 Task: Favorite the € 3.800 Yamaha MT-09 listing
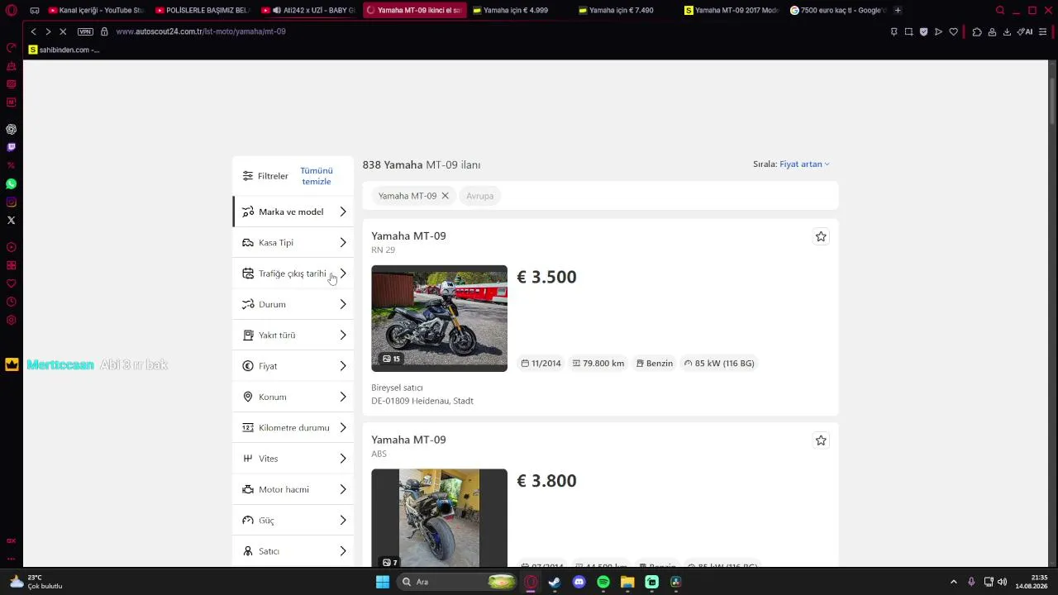[x=821, y=440]
